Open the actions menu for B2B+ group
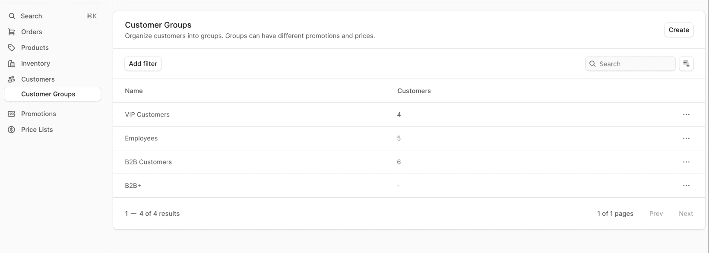 coord(686,186)
